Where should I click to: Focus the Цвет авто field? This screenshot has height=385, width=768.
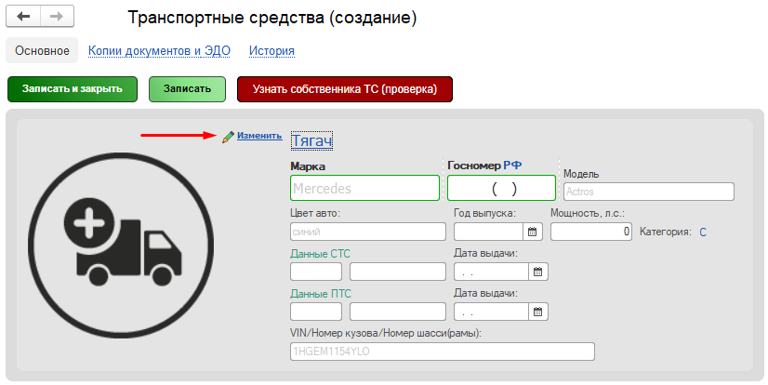(x=368, y=232)
